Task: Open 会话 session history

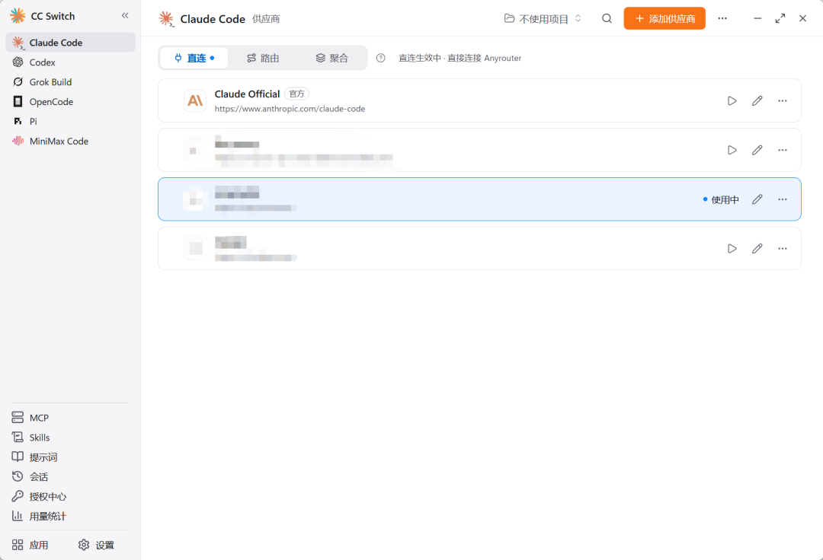Action: click(x=70, y=477)
